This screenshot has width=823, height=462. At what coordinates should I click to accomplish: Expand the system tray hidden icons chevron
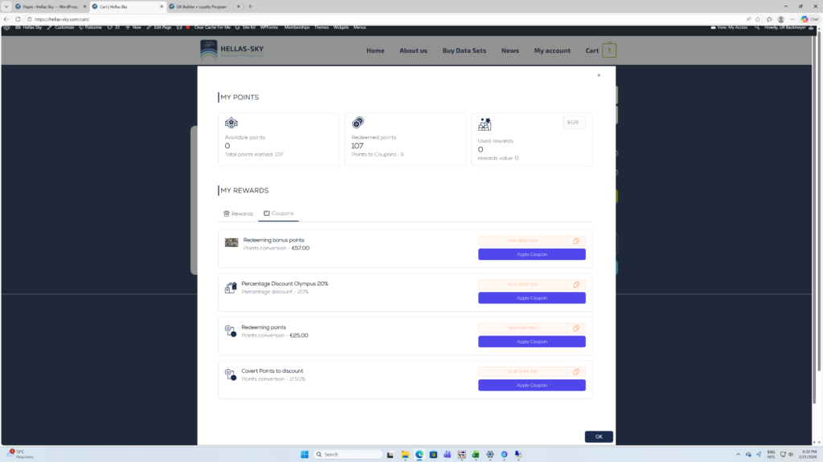point(738,455)
